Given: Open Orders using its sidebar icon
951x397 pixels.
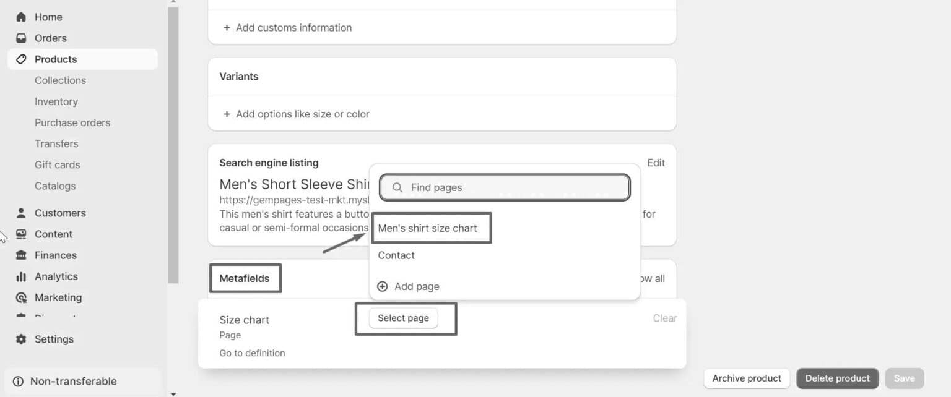Looking at the screenshot, I should click(x=21, y=38).
